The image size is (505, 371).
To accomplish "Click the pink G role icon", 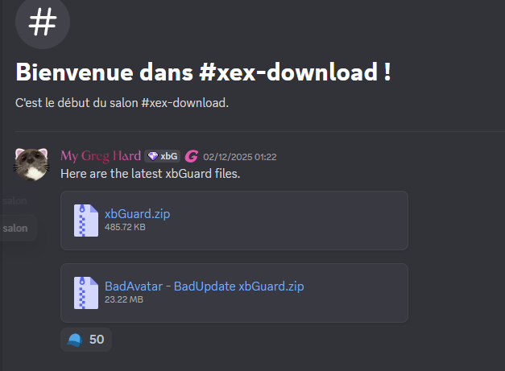I will [x=192, y=157].
